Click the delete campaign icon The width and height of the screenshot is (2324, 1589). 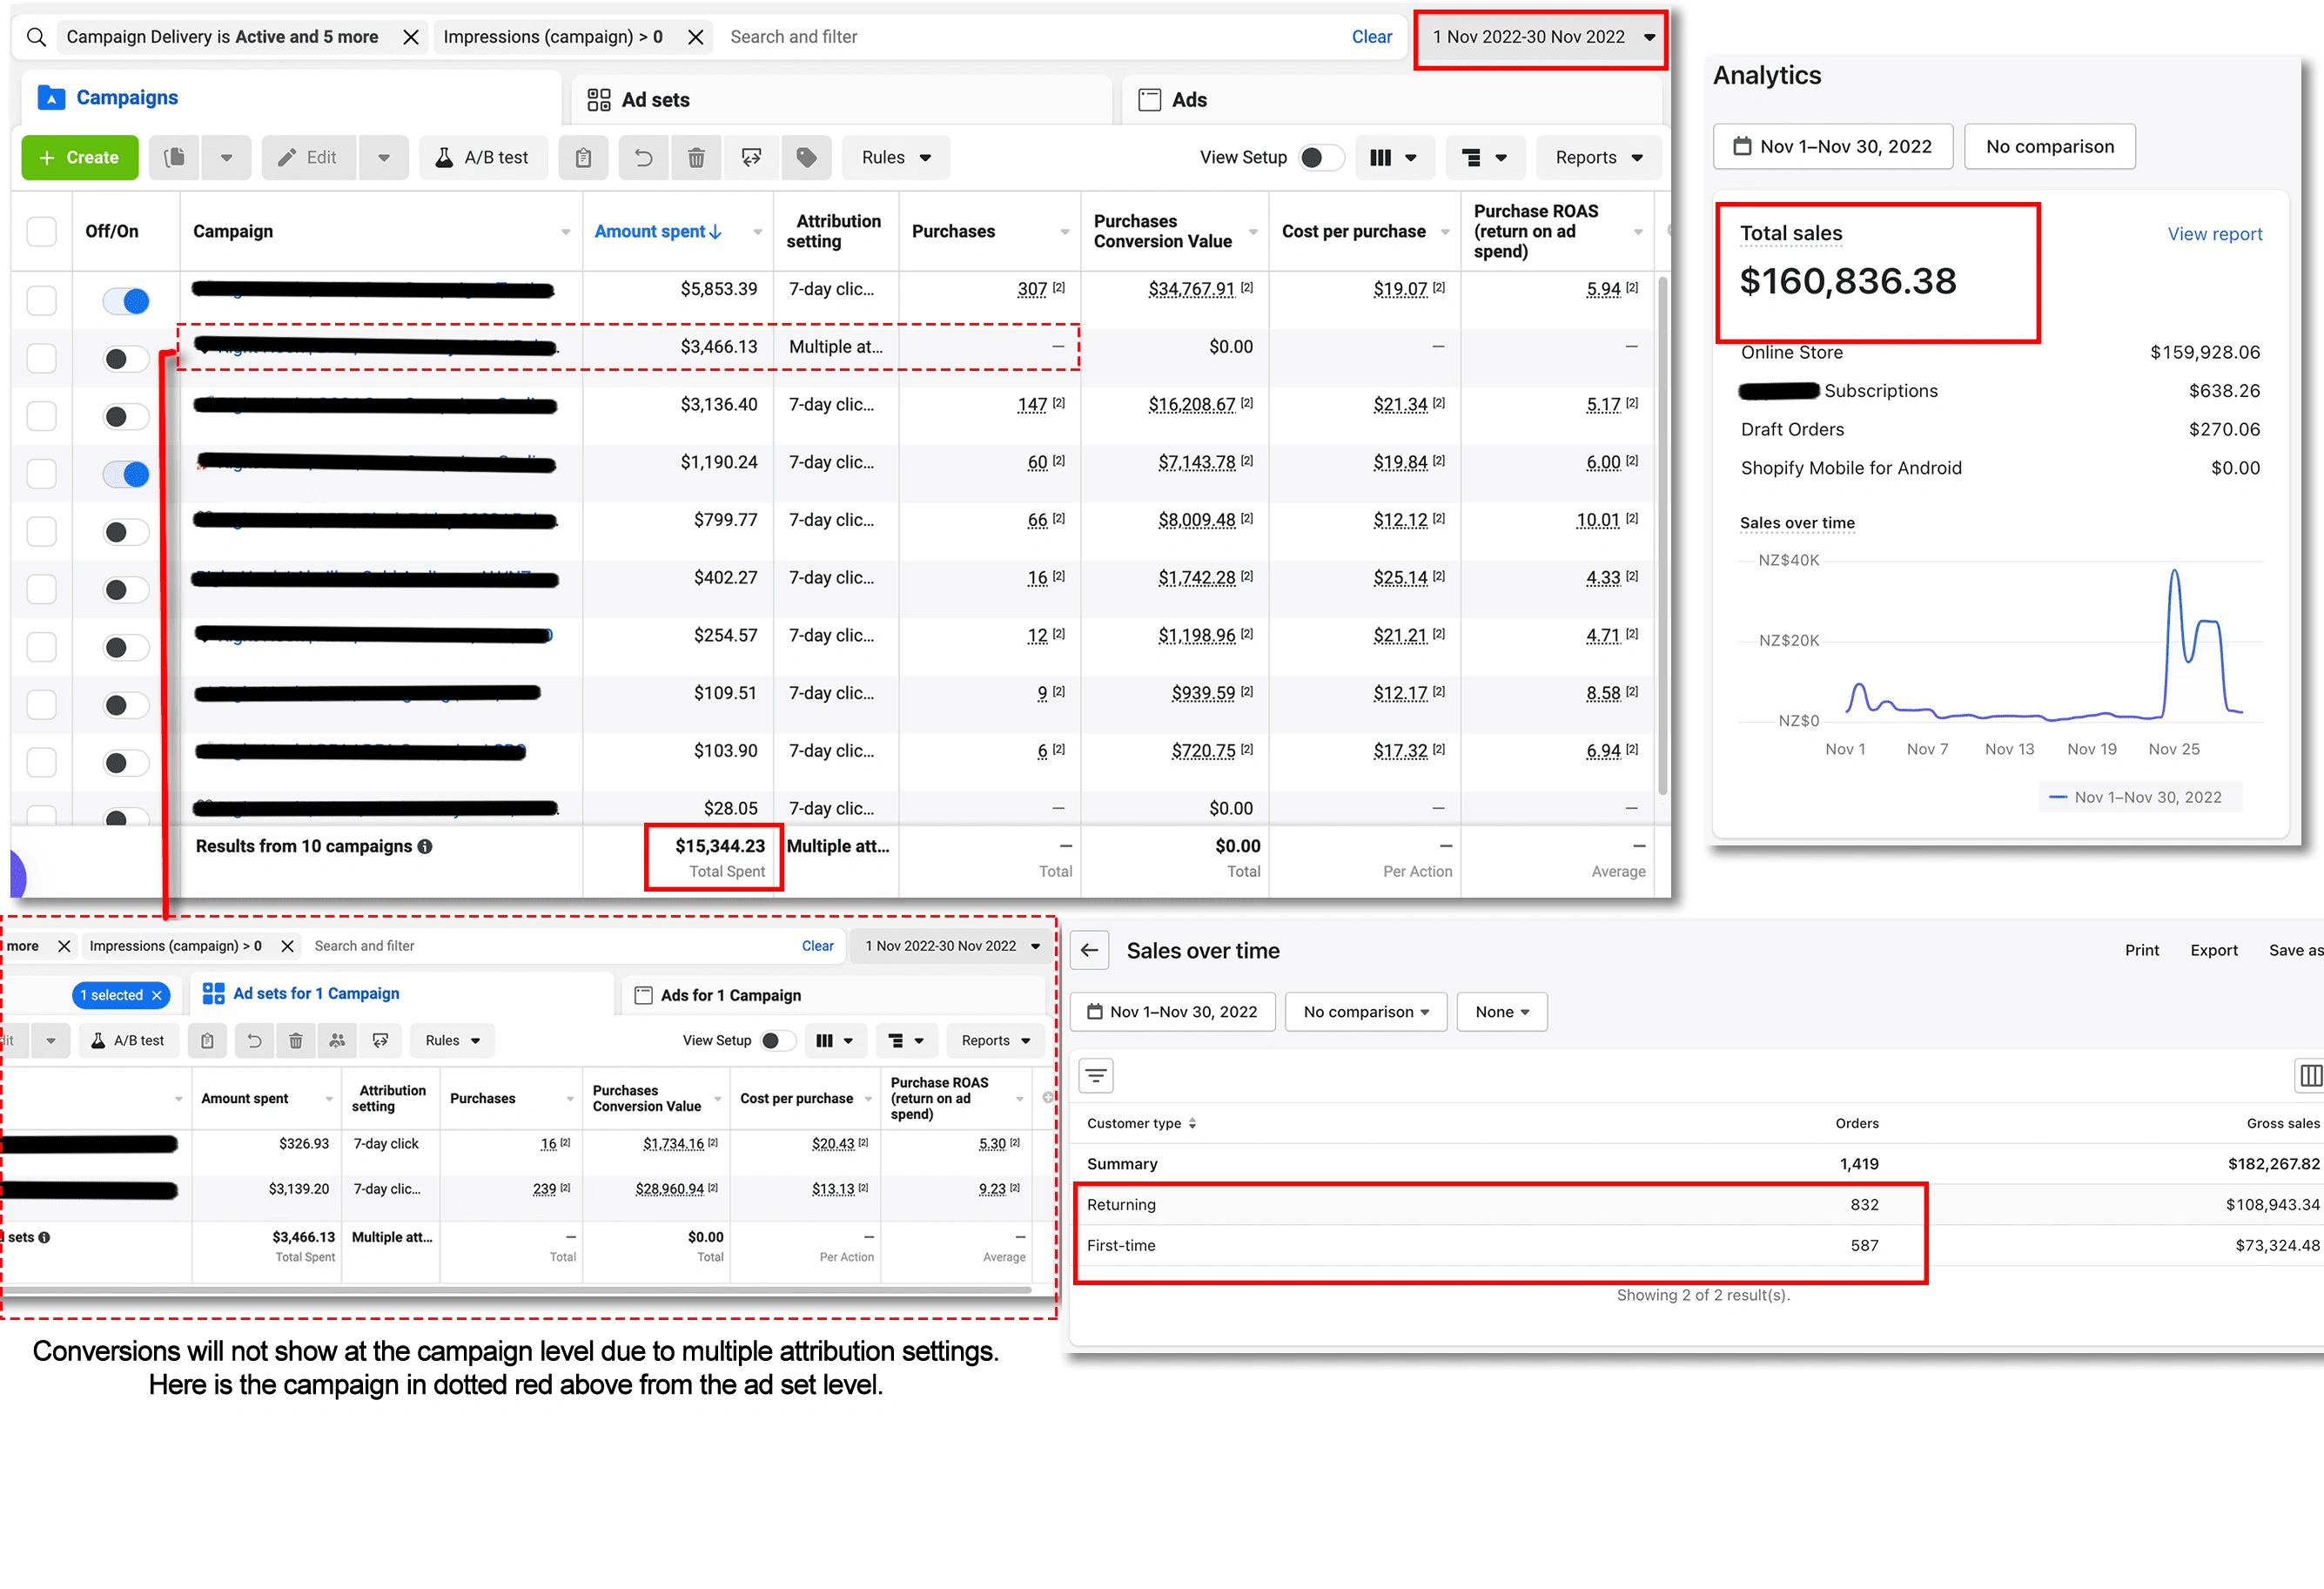[697, 157]
